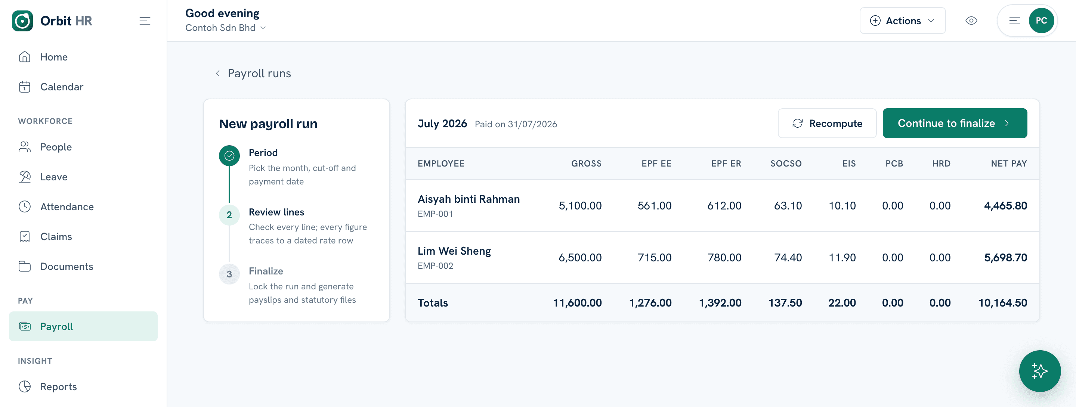Go to Home menu item
The image size is (1076, 407).
tap(83, 57)
